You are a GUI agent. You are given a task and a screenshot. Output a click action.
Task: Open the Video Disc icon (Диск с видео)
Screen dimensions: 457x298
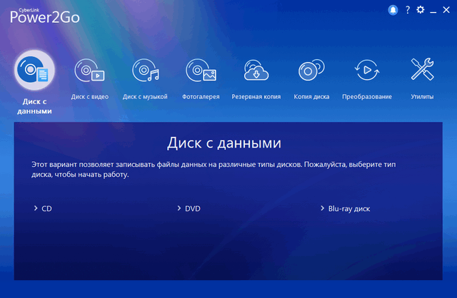click(x=90, y=71)
